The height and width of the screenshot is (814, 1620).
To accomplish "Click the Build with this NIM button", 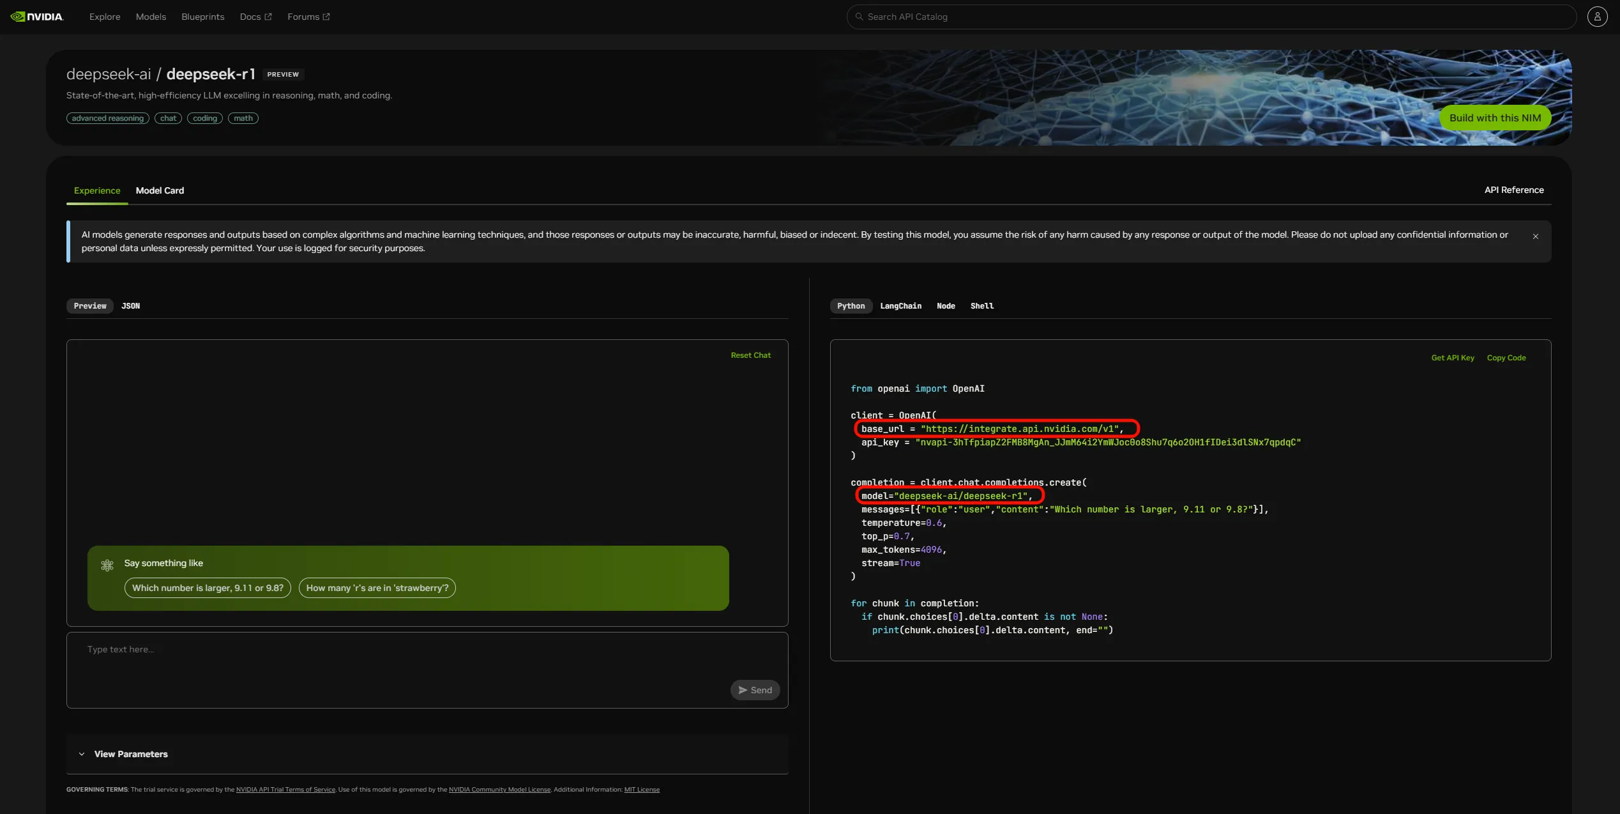I will (x=1494, y=118).
